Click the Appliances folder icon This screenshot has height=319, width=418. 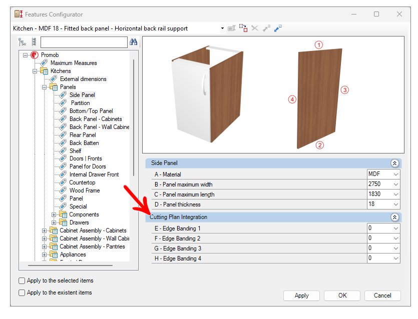tap(54, 254)
